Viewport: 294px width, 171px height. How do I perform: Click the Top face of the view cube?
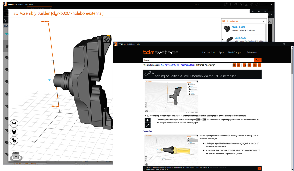15,156
